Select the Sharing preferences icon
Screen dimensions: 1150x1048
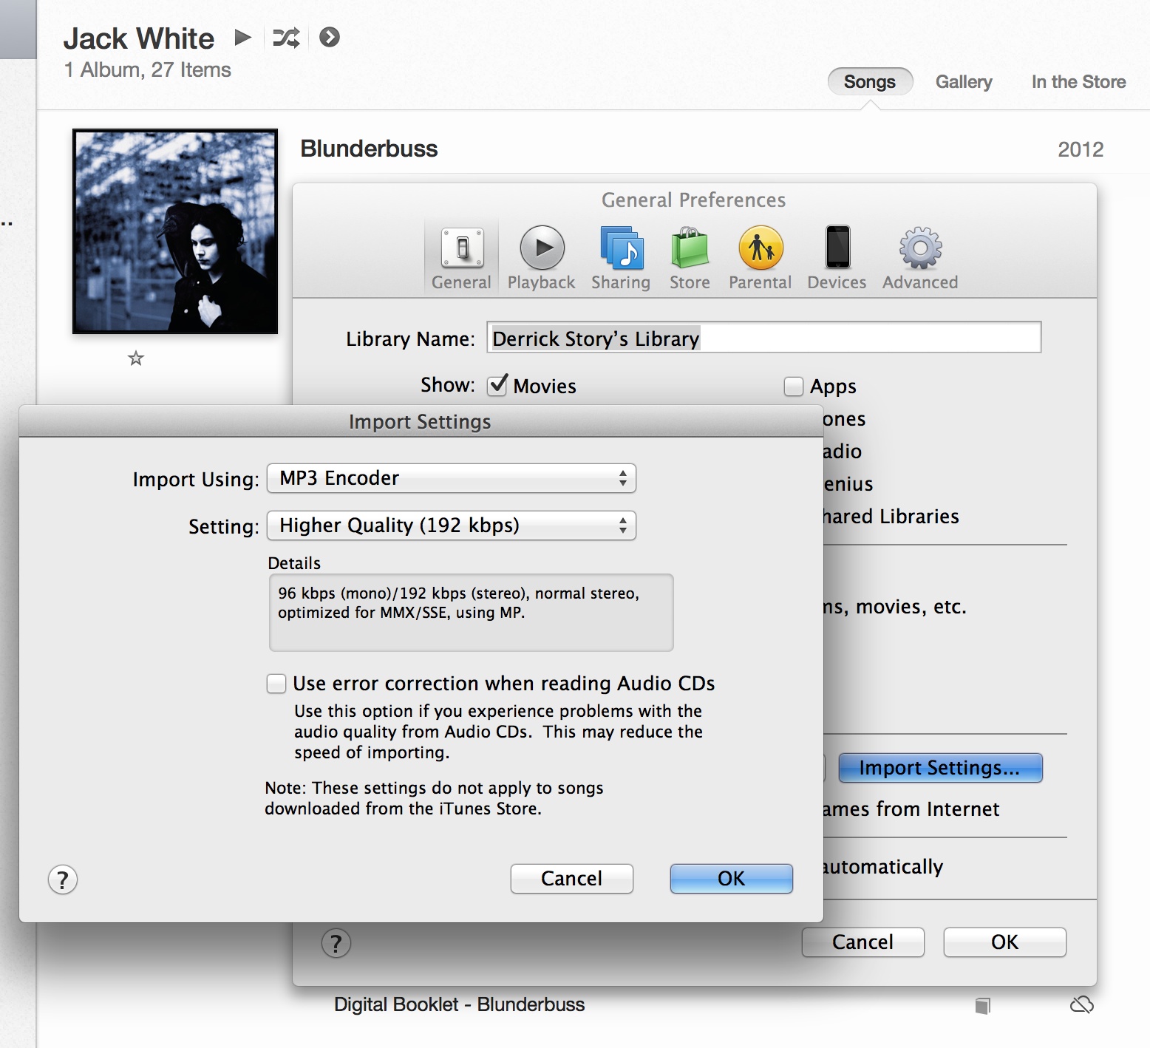tap(621, 248)
